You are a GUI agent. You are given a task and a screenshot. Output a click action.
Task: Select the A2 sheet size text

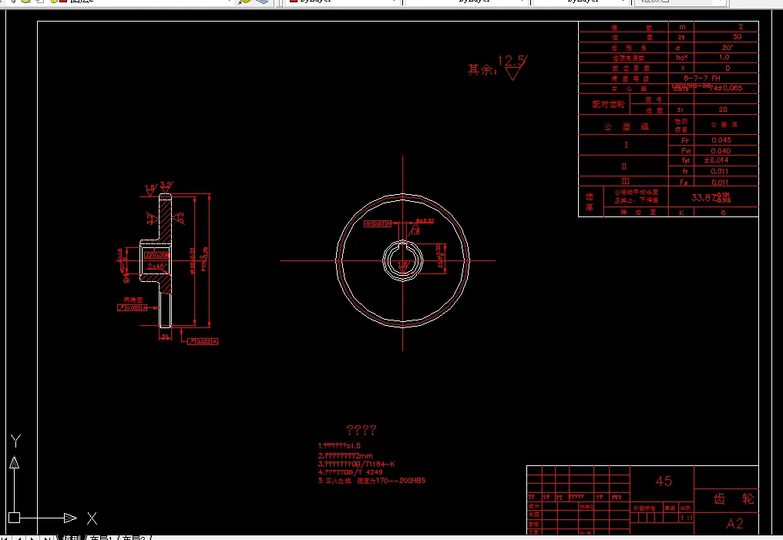click(734, 523)
